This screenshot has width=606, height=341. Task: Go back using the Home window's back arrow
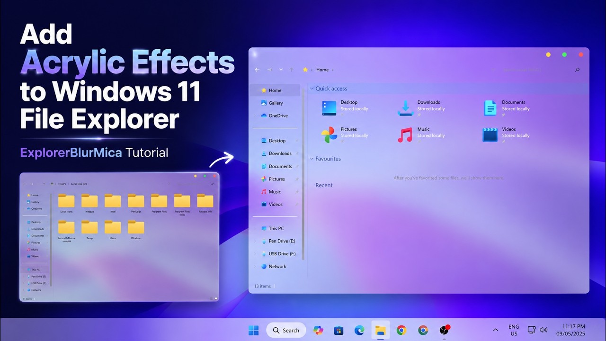click(x=257, y=70)
